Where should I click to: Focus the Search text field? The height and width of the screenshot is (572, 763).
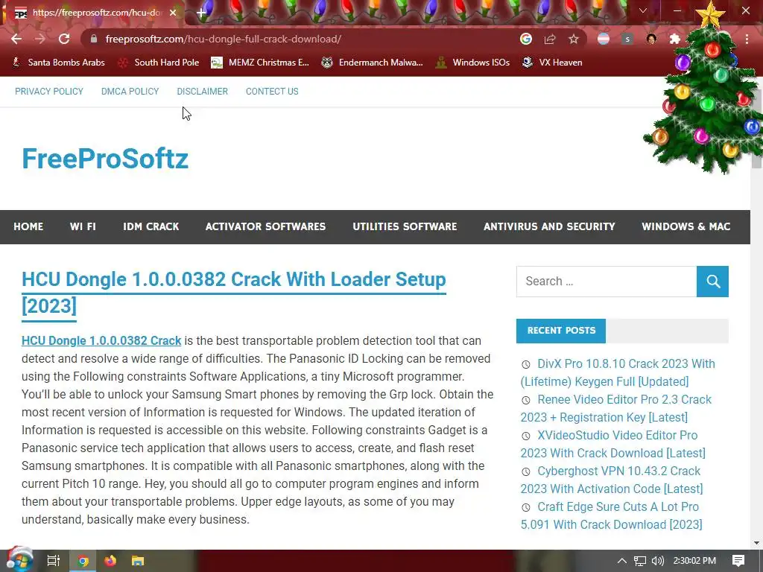coord(607,281)
